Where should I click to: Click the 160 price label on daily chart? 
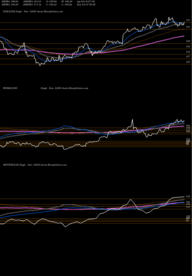[x=188, y=41]
